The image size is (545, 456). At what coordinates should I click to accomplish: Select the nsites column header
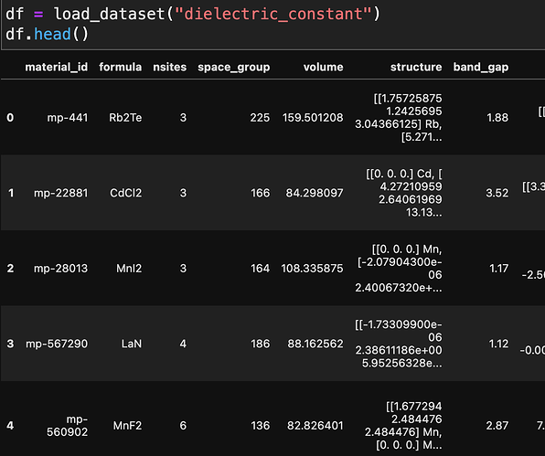click(169, 67)
